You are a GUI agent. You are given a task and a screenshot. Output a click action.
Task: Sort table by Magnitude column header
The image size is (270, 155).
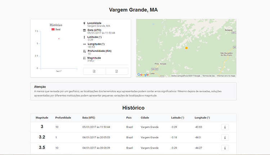coord(42,118)
